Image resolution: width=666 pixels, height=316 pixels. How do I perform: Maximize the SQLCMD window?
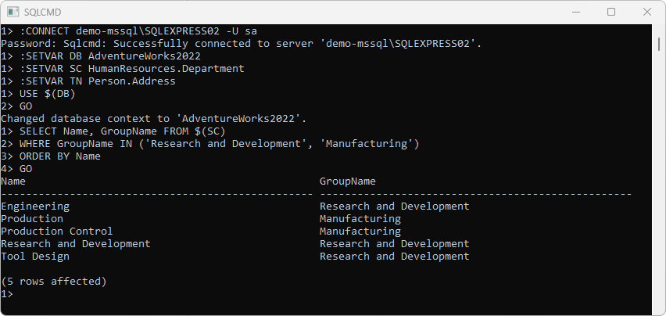point(611,12)
